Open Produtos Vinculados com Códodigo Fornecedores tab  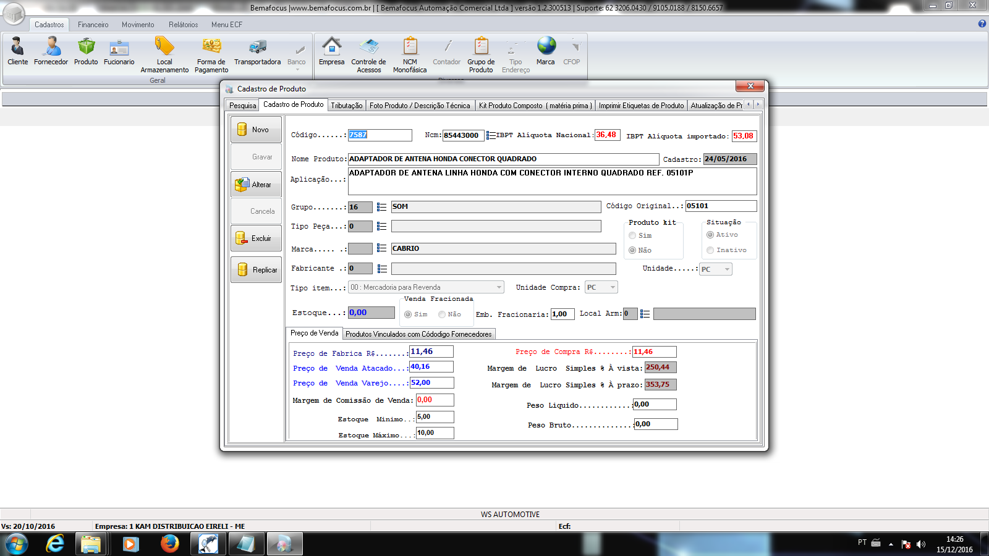(419, 334)
